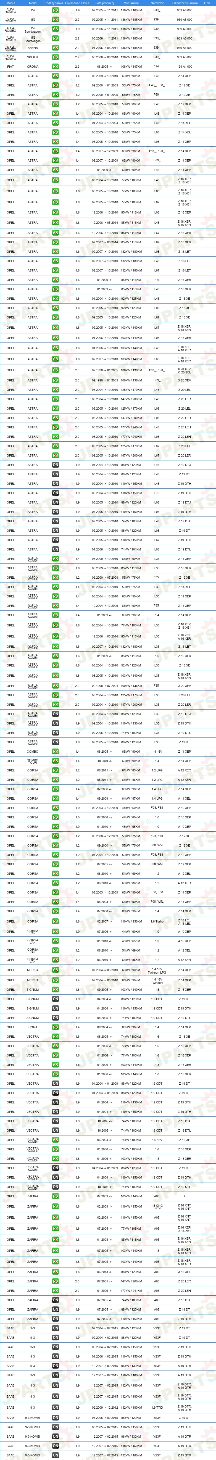216x1460 pixels.
Task: Select the BRERA model cell
Action: point(33,48)
